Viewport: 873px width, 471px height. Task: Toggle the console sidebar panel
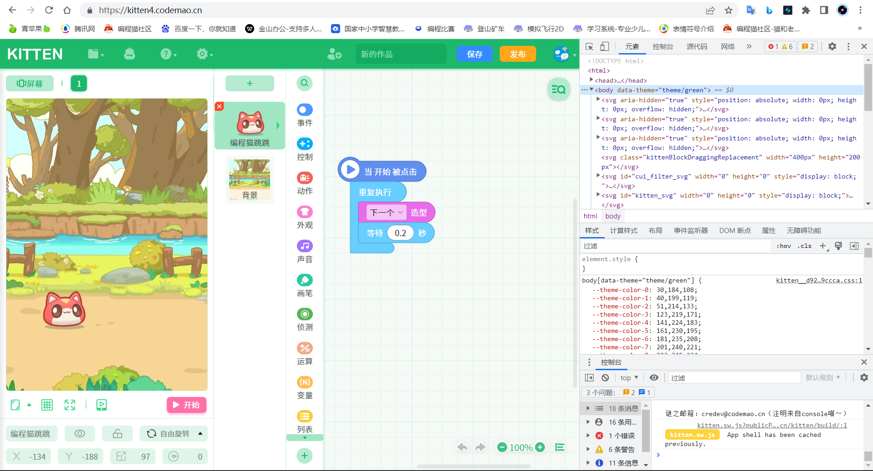point(589,377)
